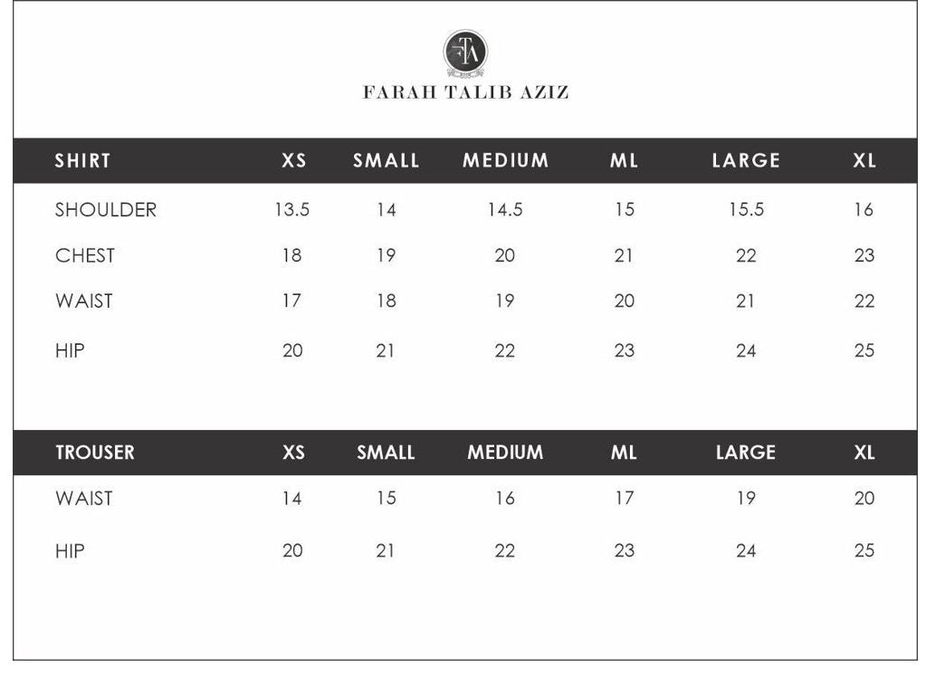Select chest value 18 under XS
The height and width of the screenshot is (686, 945).
tap(291, 256)
